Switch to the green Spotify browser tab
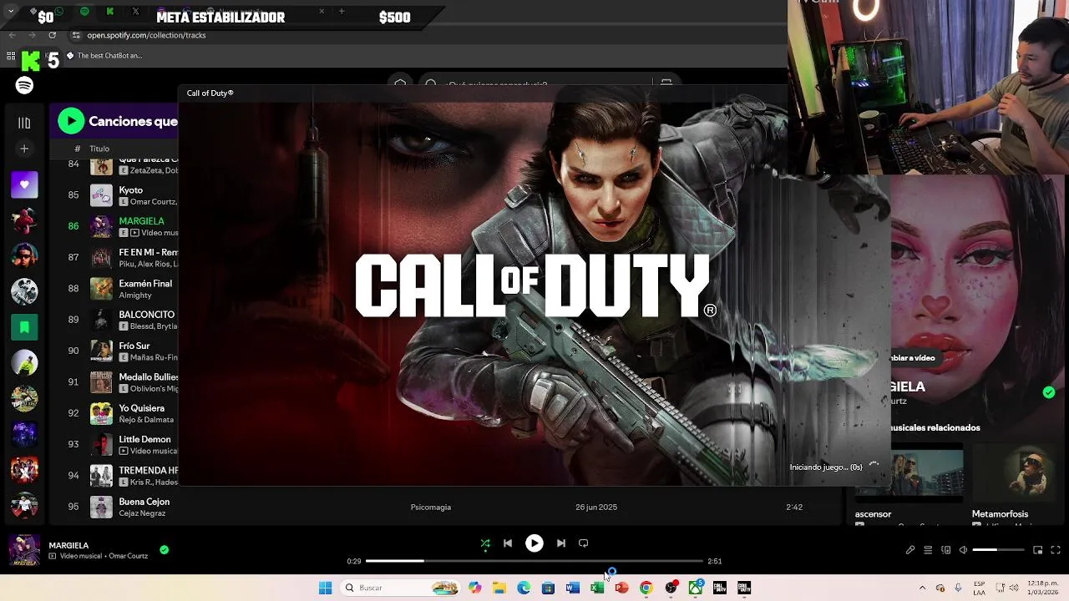 click(x=84, y=12)
